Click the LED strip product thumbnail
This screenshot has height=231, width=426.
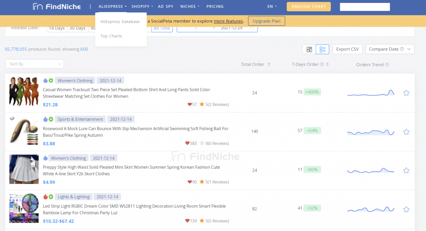pos(24,208)
